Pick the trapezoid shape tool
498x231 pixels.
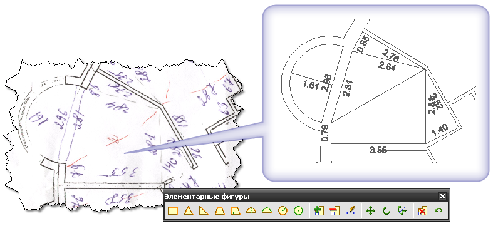pos(220,211)
